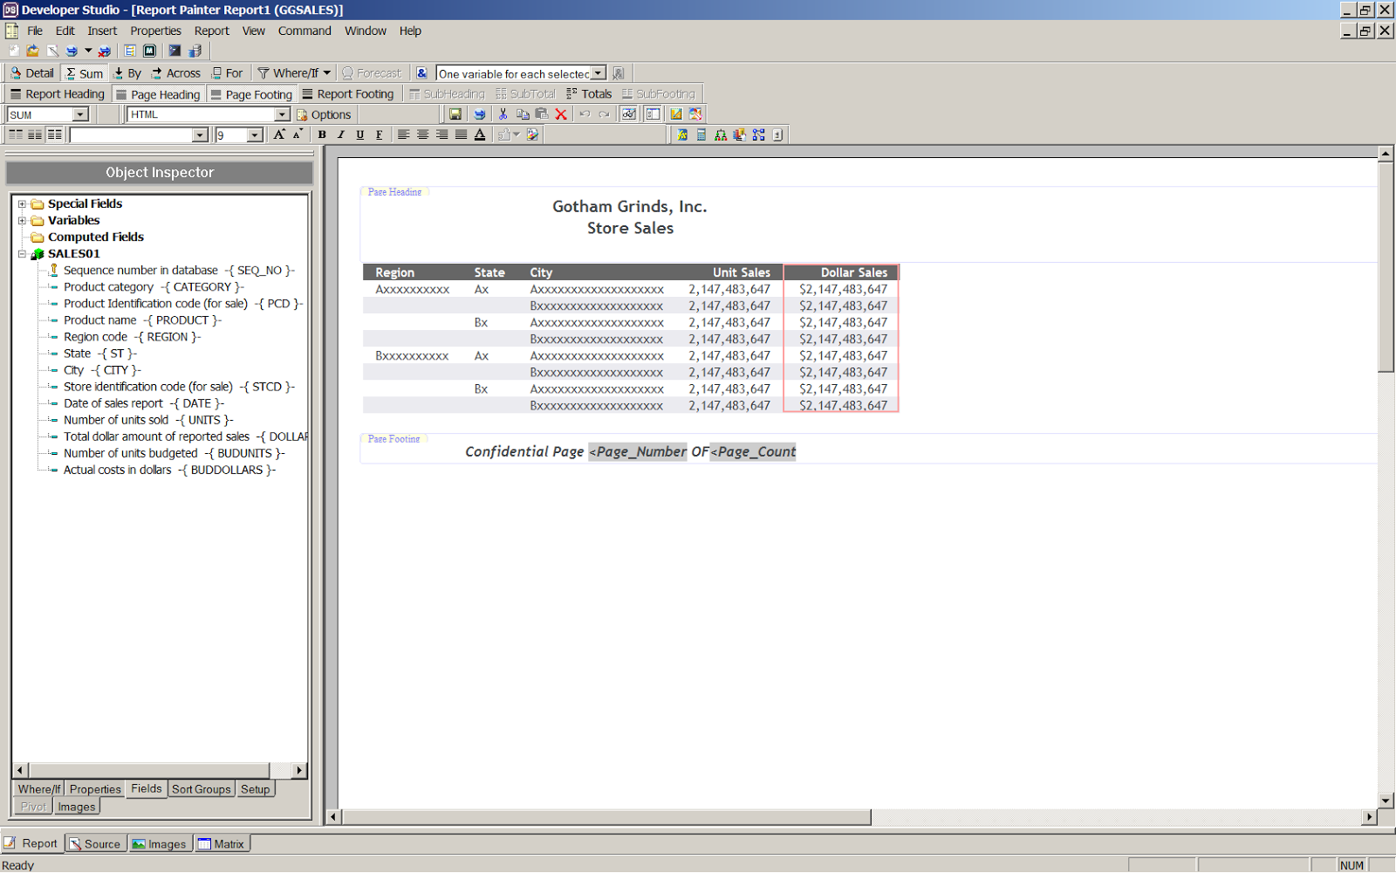Toggle the Detail button

coord(32,73)
